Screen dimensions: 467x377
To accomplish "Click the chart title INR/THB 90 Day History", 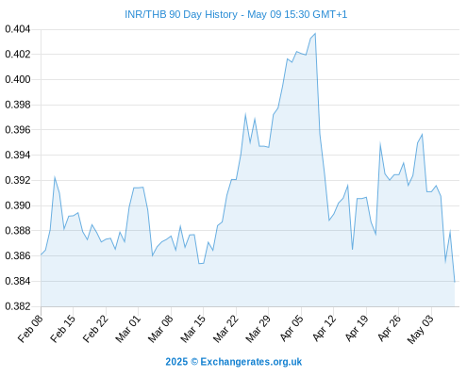I will tap(236, 14).
